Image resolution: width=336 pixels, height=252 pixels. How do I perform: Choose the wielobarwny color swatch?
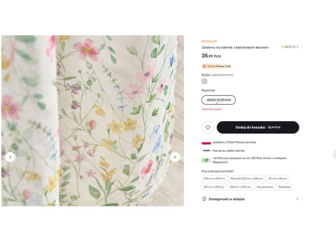pos(204,81)
